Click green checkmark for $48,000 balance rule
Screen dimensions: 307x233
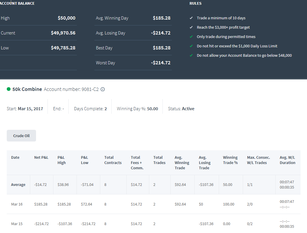click(191, 56)
